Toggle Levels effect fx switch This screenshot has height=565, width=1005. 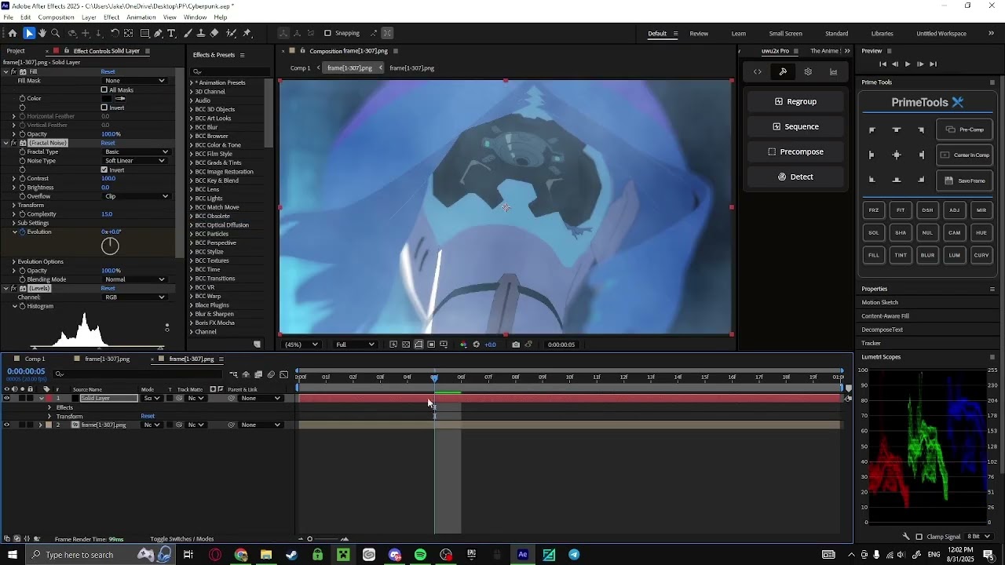pos(14,288)
